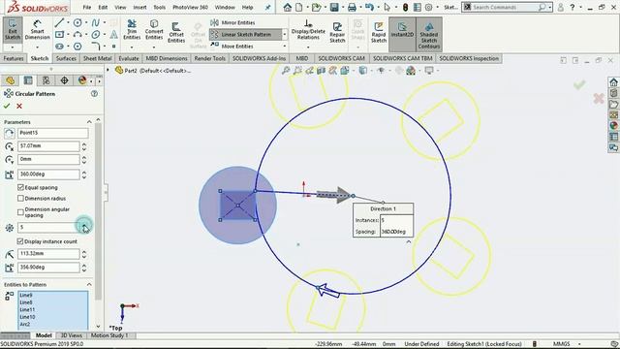620x349 pixels.
Task: Select the Sketch Fillet tool
Action: (95, 47)
